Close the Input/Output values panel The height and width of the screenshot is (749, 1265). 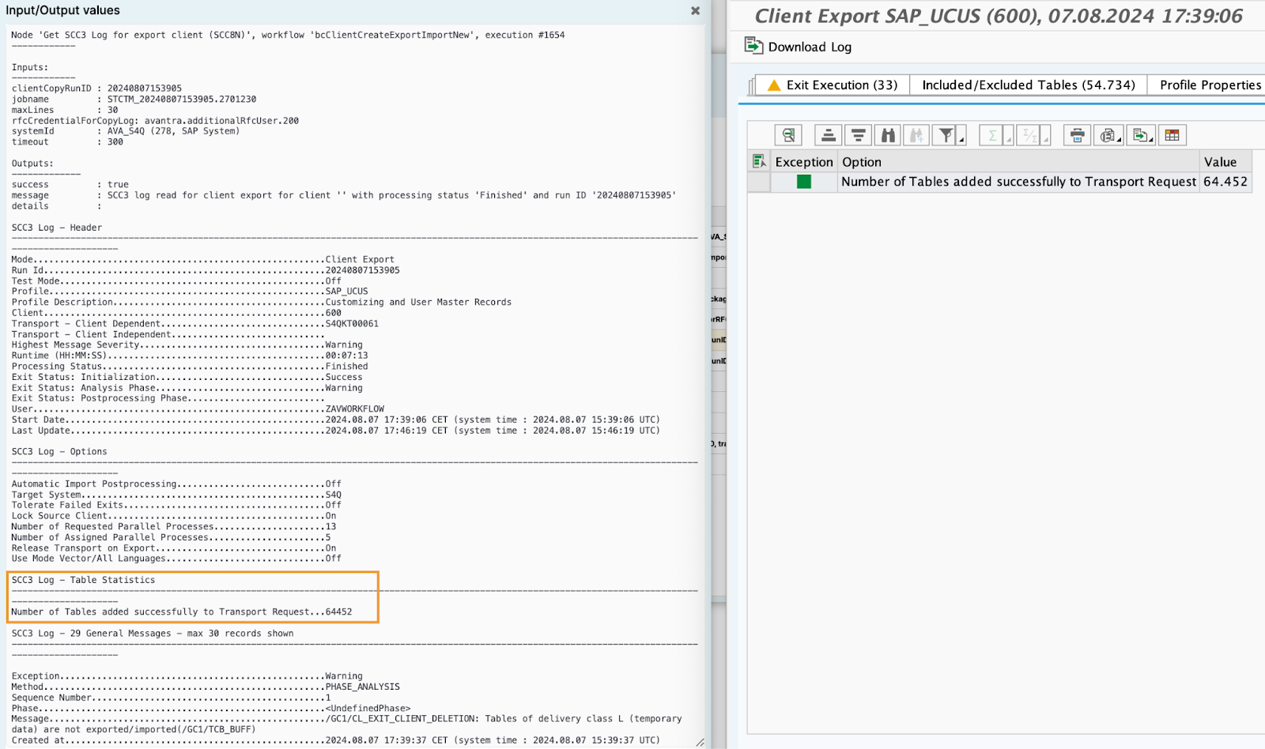pos(695,10)
